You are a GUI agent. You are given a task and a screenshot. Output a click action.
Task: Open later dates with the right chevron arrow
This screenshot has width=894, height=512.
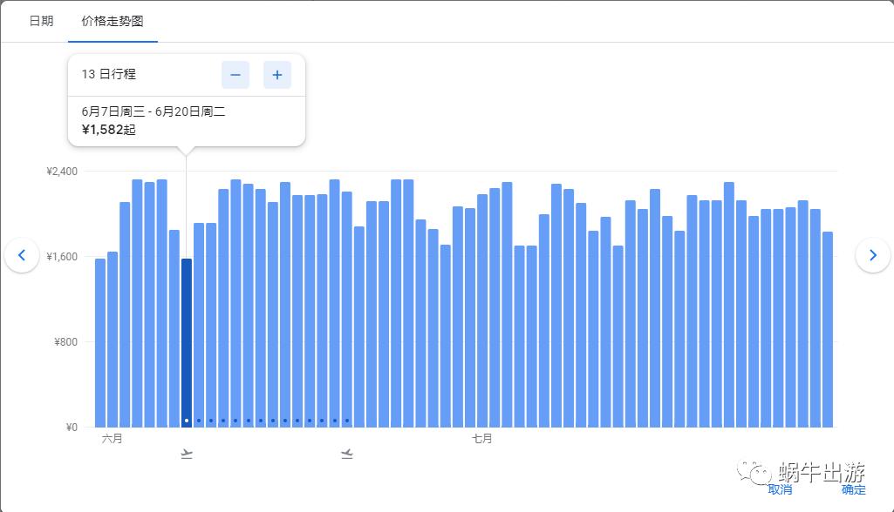coord(872,254)
